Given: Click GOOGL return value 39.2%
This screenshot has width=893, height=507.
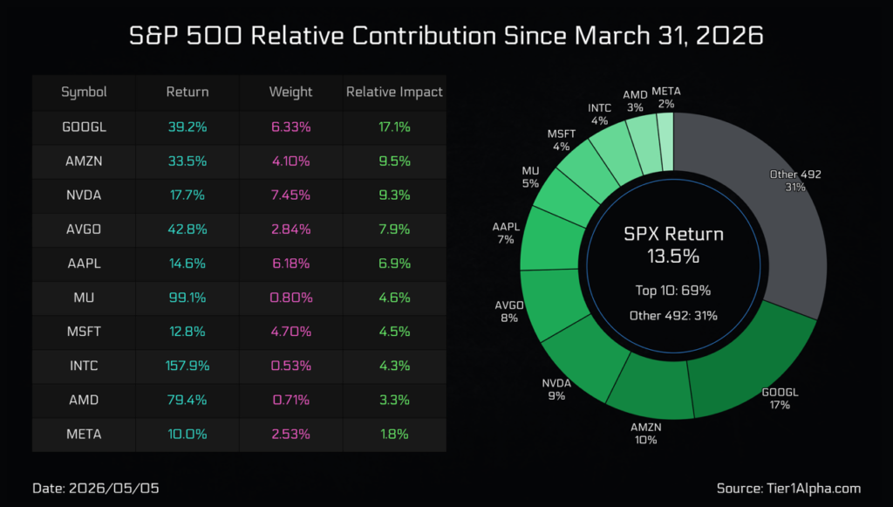Looking at the screenshot, I should (187, 127).
